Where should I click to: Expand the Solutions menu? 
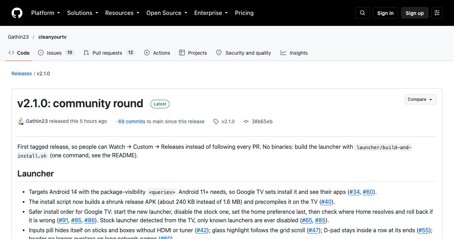82,13
